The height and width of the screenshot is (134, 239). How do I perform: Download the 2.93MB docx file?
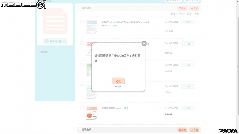tap(188, 22)
